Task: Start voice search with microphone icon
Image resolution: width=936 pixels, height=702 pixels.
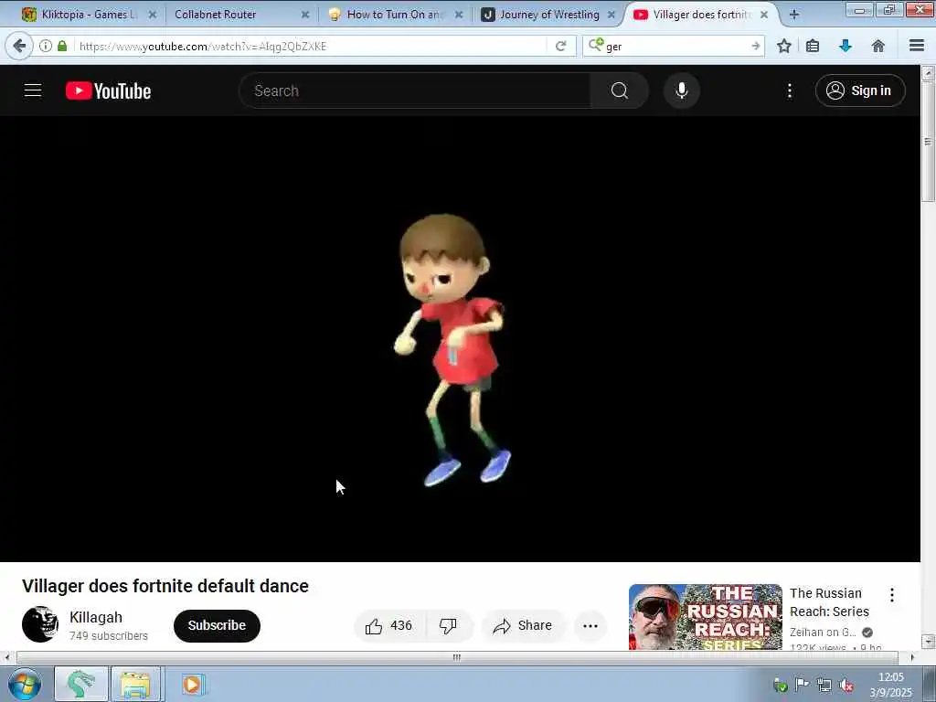Action: 682,90
